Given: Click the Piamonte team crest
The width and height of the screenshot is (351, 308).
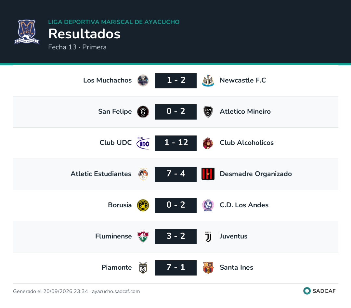Looking at the screenshot, I should 143,268.
